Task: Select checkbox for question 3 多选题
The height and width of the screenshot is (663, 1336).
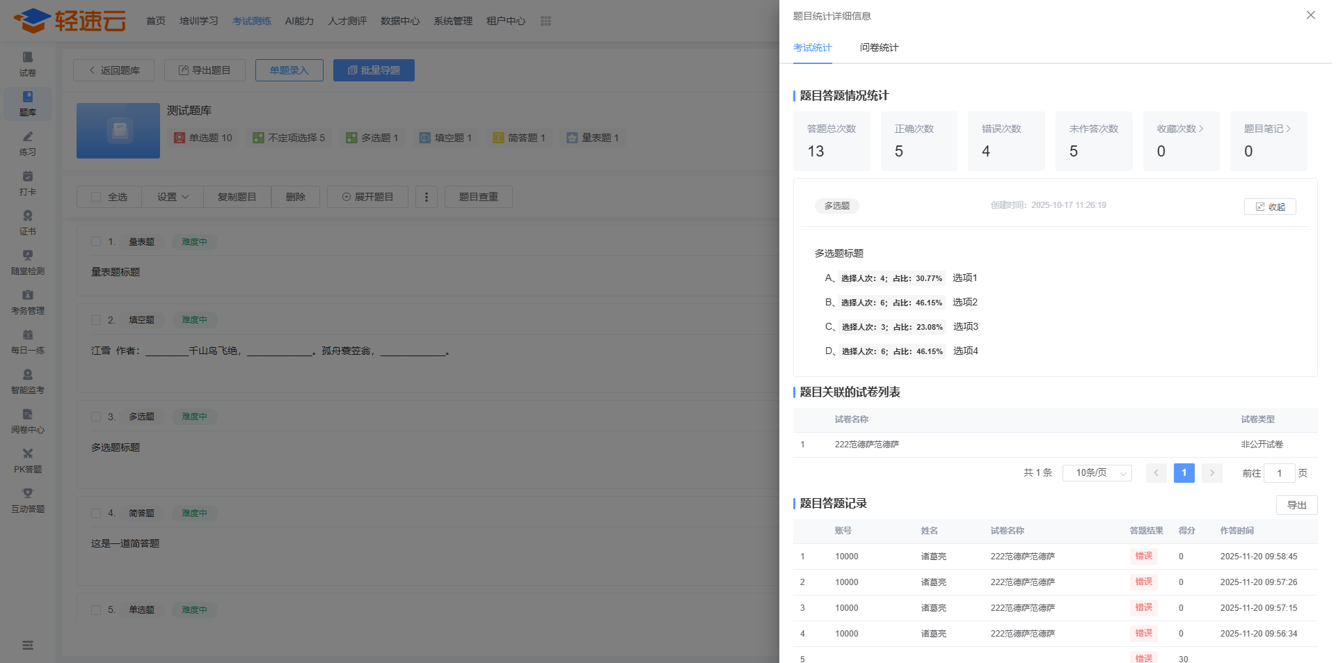Action: pos(97,417)
